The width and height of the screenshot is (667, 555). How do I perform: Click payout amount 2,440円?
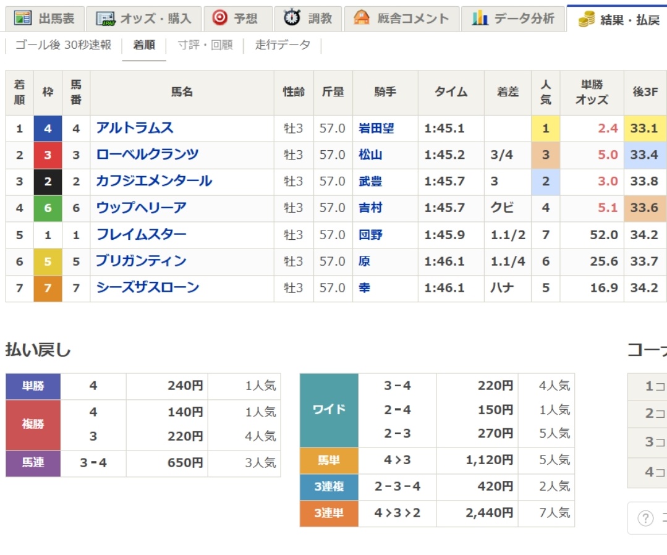tap(489, 513)
